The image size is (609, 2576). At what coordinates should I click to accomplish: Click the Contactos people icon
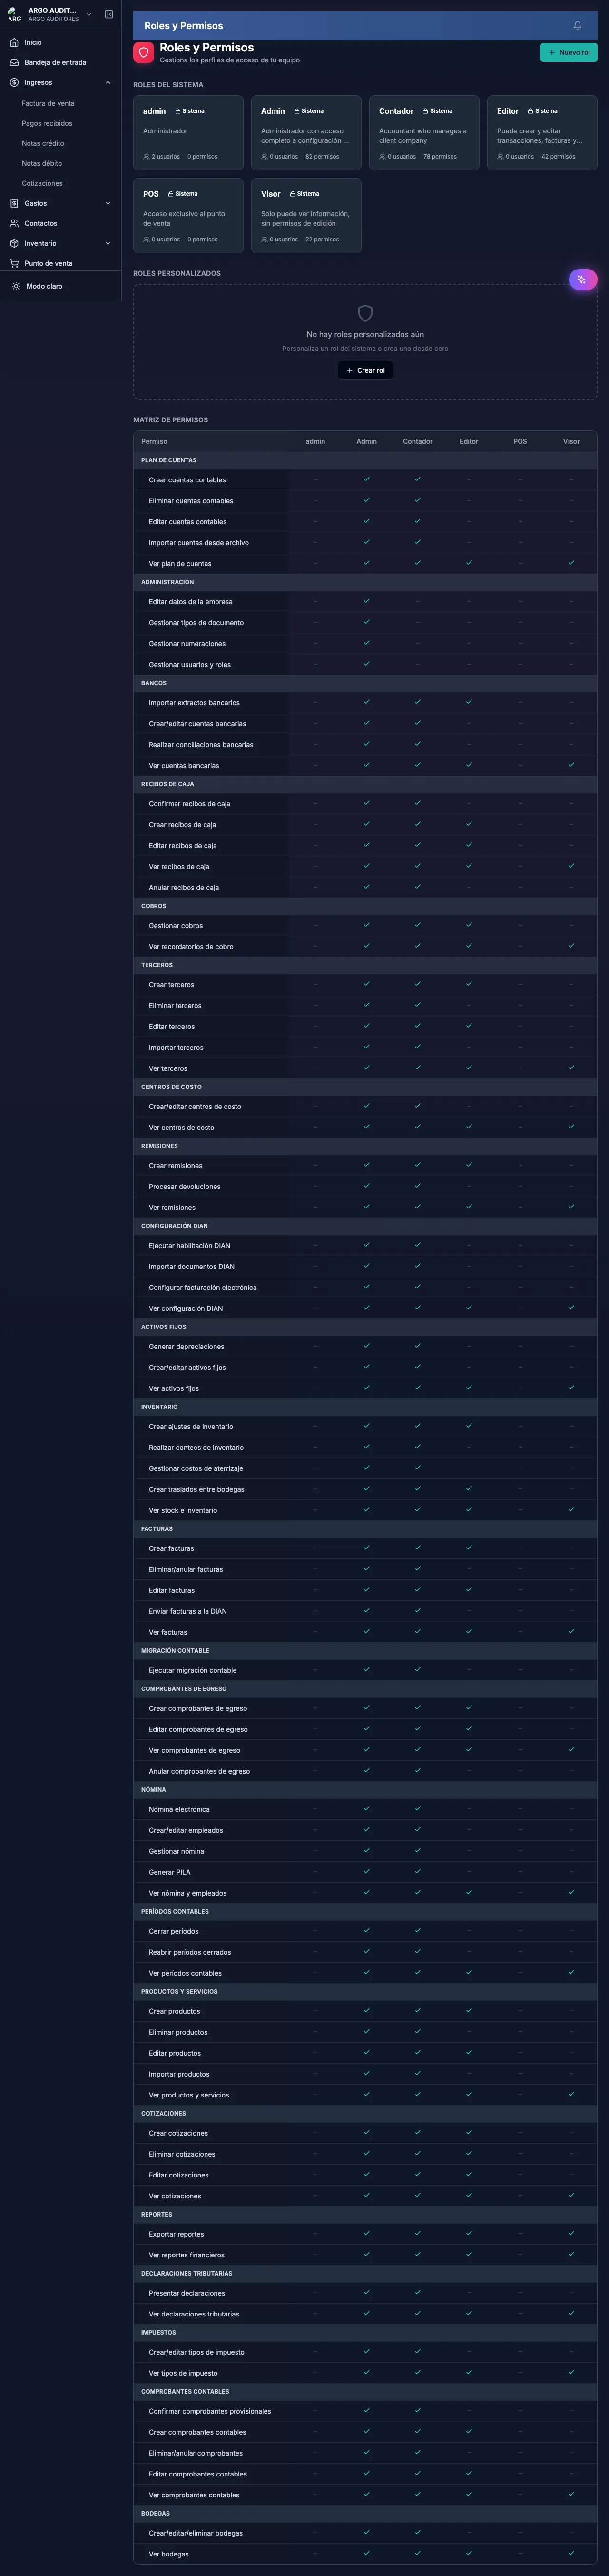[14, 224]
